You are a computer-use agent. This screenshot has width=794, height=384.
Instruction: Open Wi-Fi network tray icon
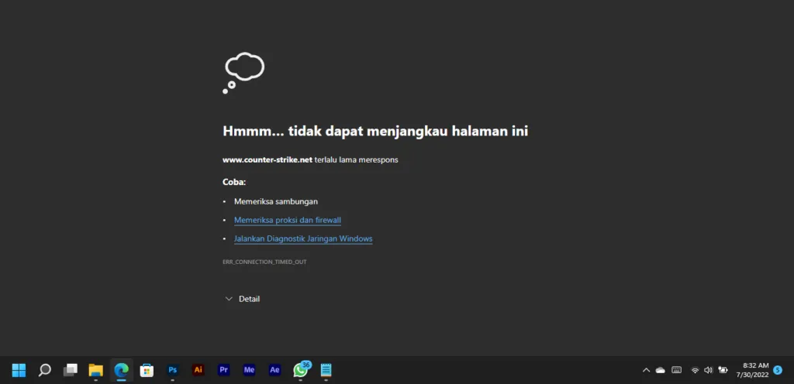[x=696, y=370]
